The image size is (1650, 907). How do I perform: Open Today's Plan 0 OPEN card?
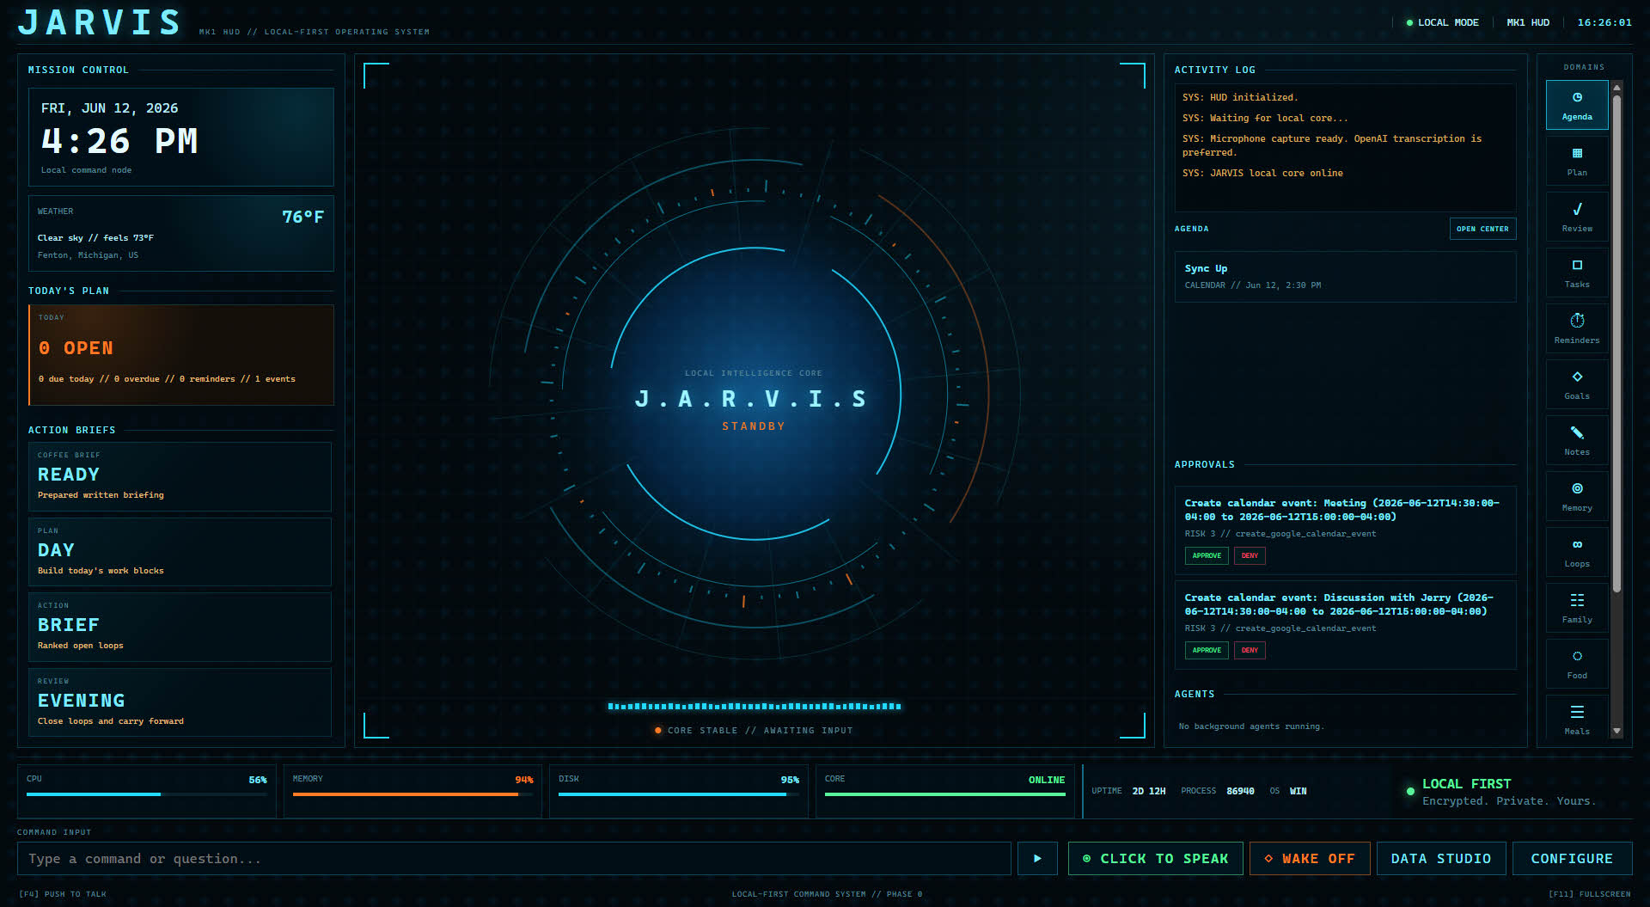pyautogui.click(x=180, y=354)
